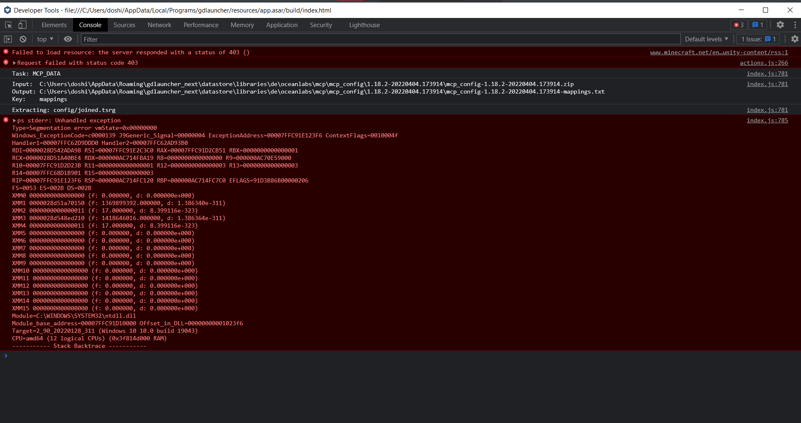Click the red error count badge

739,25
